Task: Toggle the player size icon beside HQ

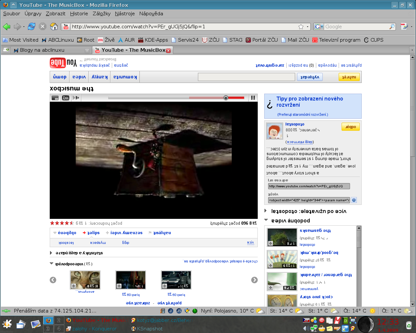Action: tap(55, 98)
